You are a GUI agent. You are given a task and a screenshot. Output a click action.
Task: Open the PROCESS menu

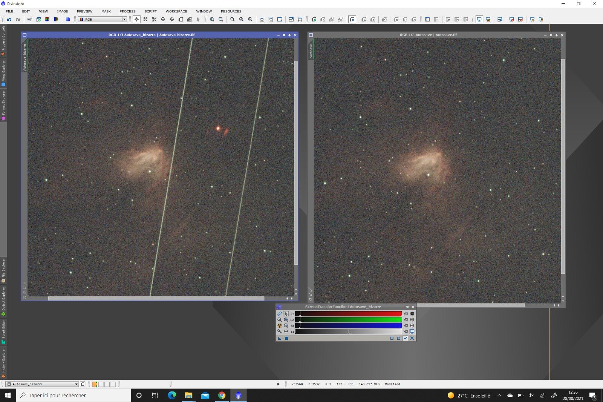127,11
